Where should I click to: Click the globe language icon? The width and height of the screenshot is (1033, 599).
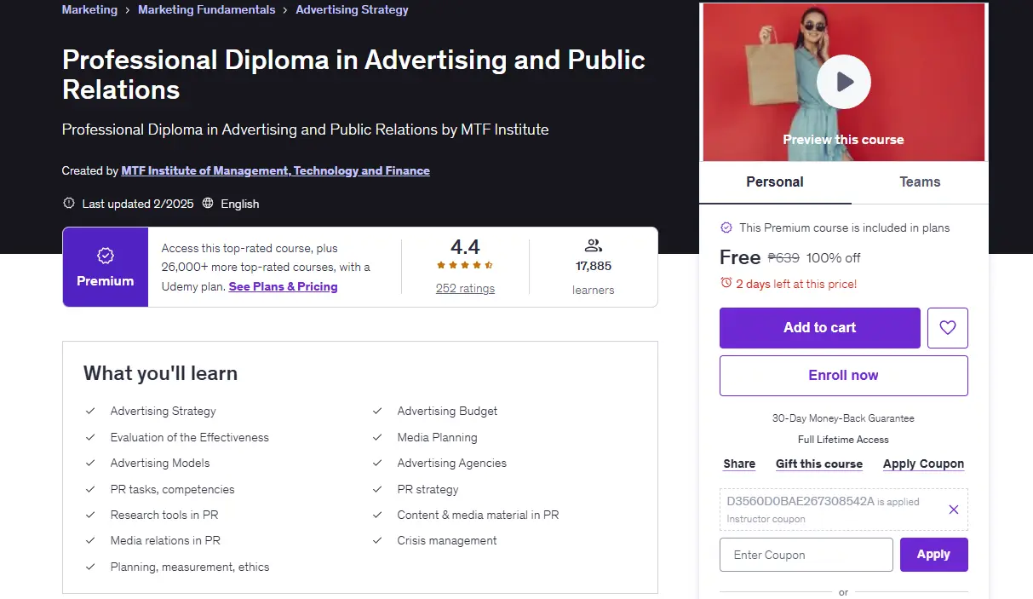209,204
